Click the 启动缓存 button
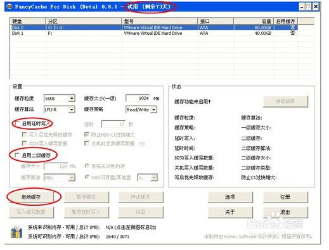The width and height of the screenshot is (329, 250). (x=31, y=197)
